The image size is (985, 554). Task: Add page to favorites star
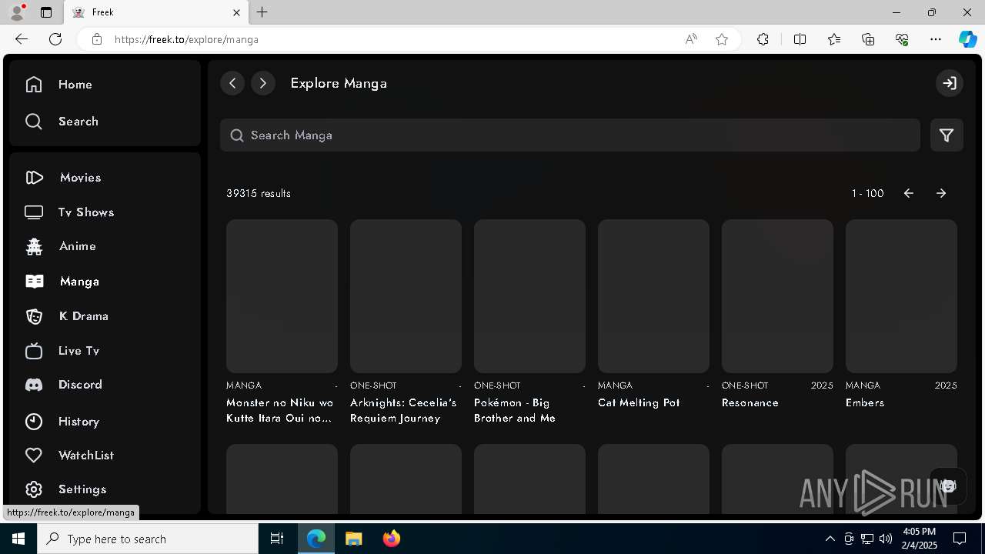[722, 39]
